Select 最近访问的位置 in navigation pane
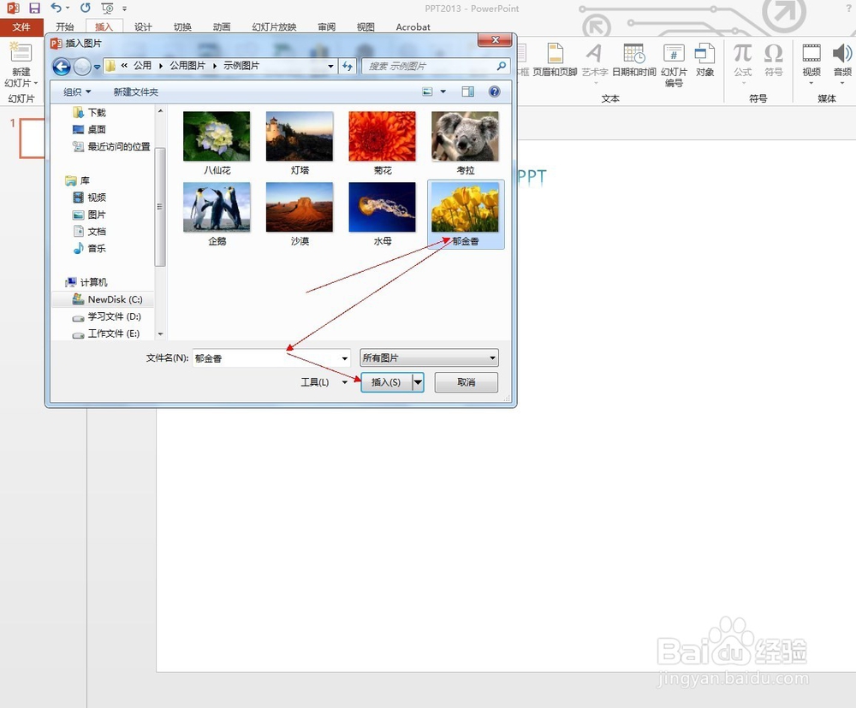 [x=111, y=146]
